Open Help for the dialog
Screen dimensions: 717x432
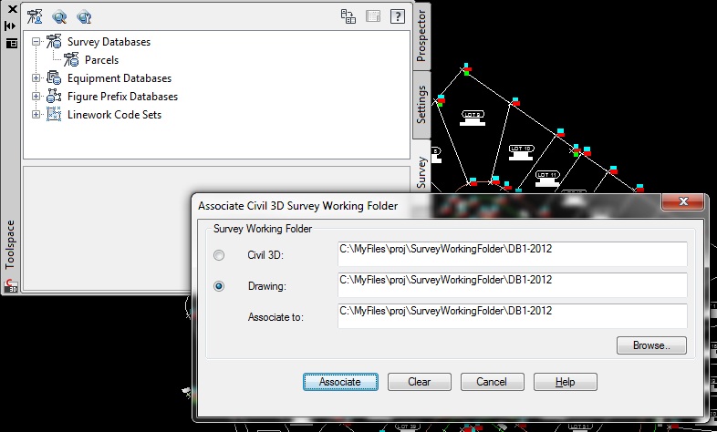click(566, 382)
